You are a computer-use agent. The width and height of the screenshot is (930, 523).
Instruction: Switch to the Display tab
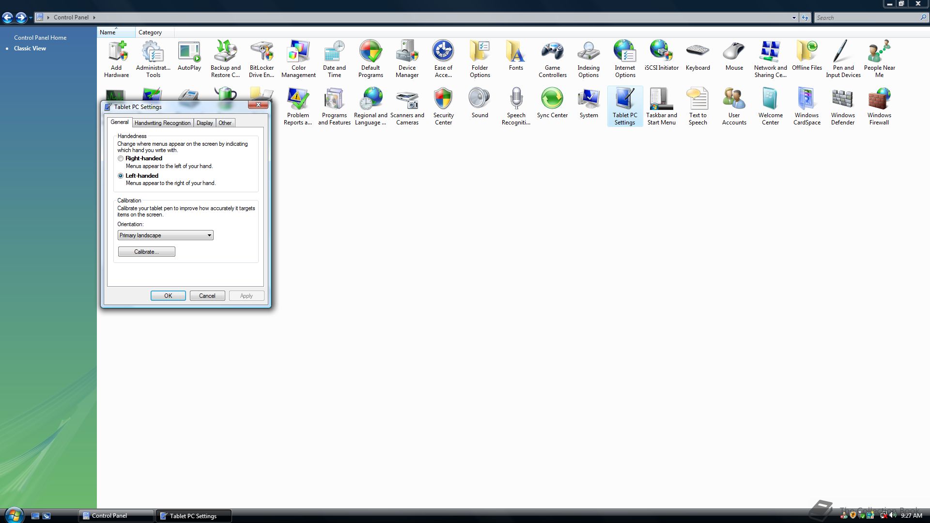(x=205, y=123)
